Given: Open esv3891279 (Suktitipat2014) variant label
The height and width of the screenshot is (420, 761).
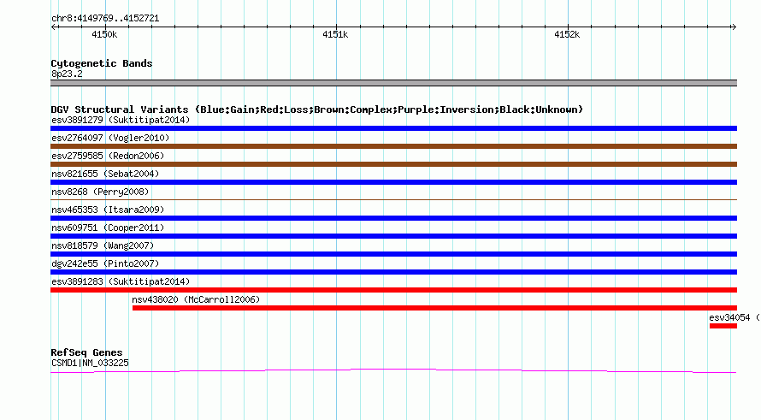Looking at the screenshot, I should (x=121, y=120).
